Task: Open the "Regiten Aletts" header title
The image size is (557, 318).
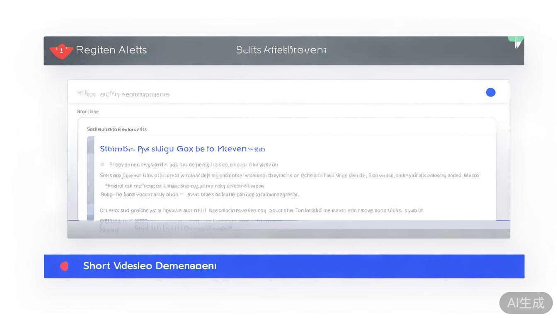Action: [x=111, y=50]
